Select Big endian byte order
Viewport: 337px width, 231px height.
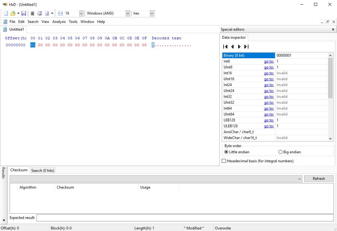[x=280, y=152]
